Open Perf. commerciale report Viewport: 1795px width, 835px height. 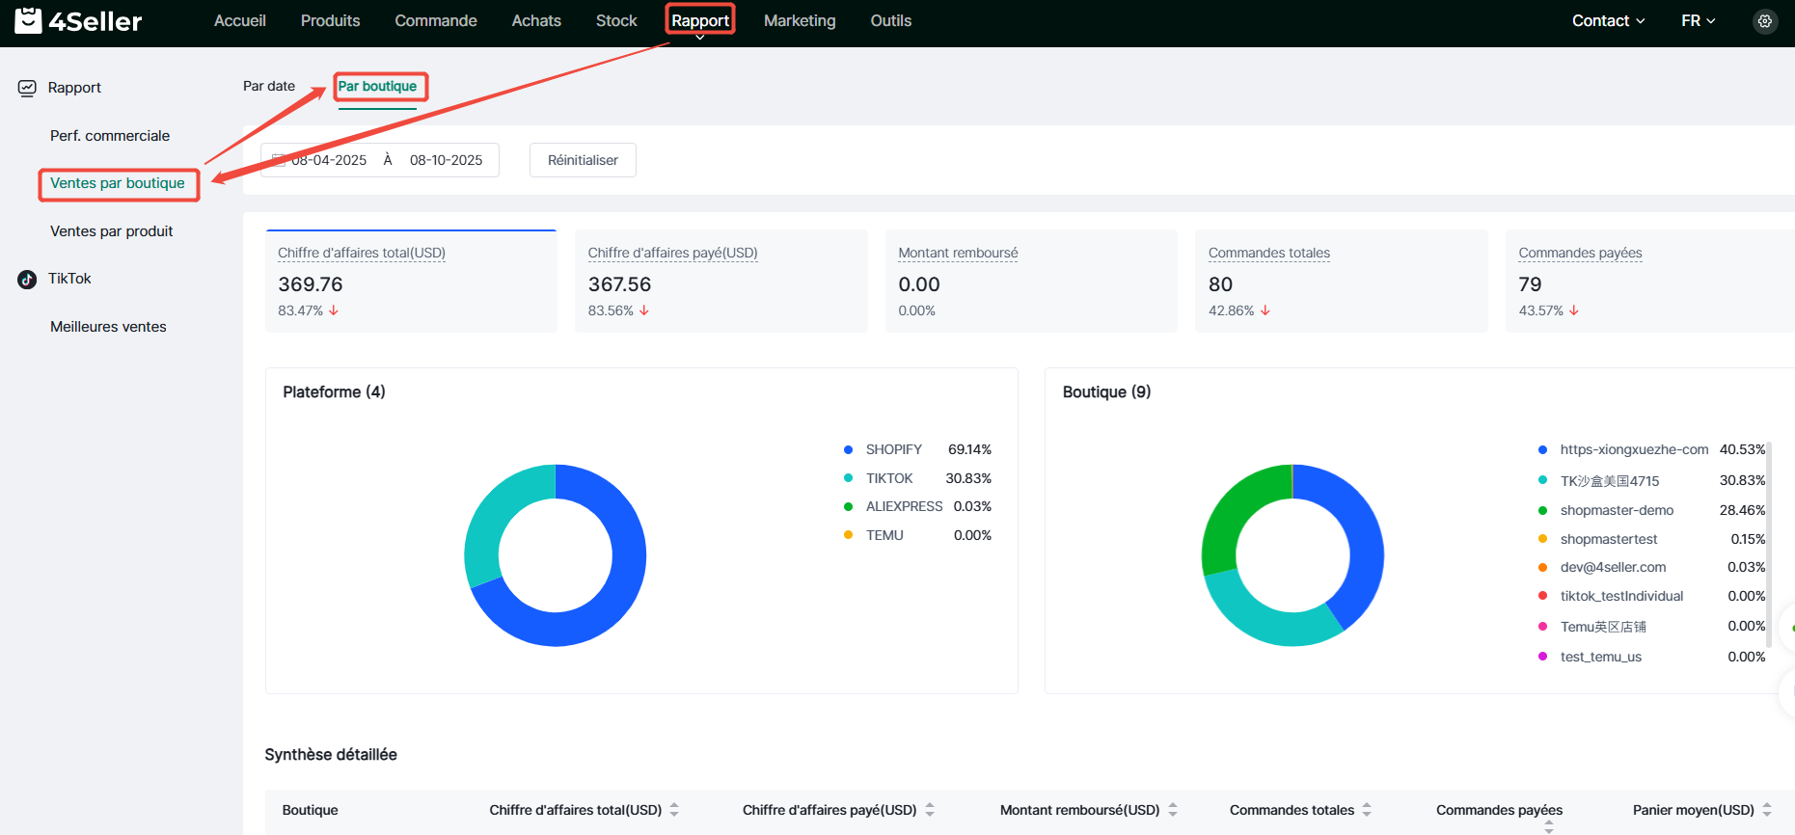[110, 136]
